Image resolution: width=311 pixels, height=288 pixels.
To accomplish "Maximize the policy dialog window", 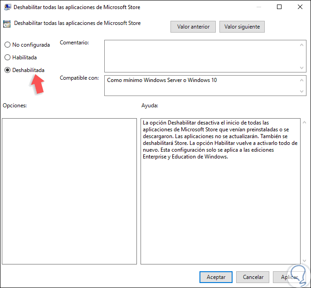I will pyautogui.click(x=279, y=7).
